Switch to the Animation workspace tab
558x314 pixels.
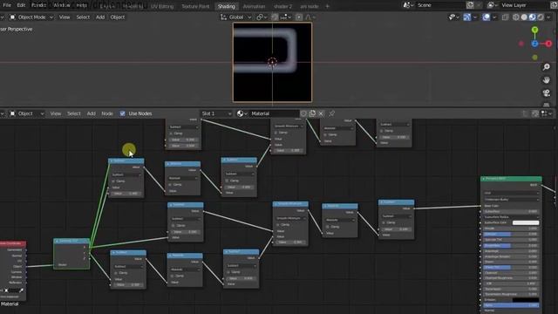pyautogui.click(x=254, y=6)
